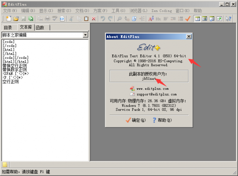Screen dimensions: 238x176
Task: Expand the 脚本之家编辑 dropdown arrow
Action: click(x=85, y=35)
